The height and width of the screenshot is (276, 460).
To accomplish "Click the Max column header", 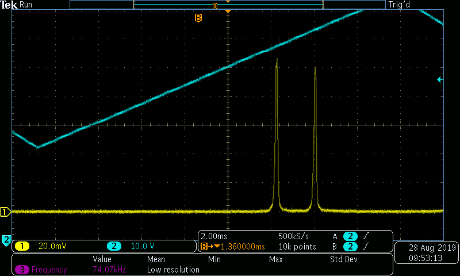I will [x=276, y=259].
